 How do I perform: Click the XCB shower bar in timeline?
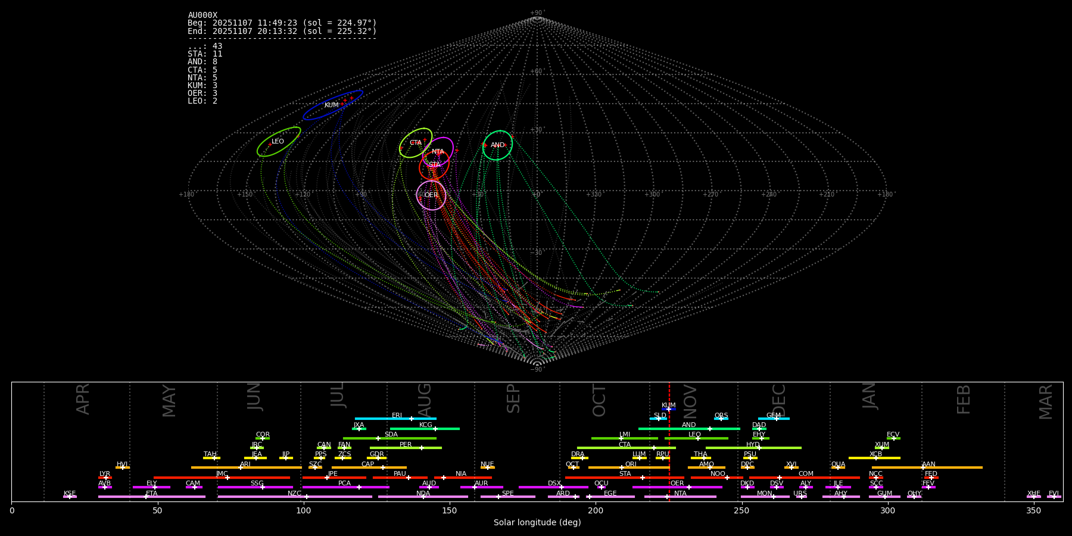click(x=874, y=458)
